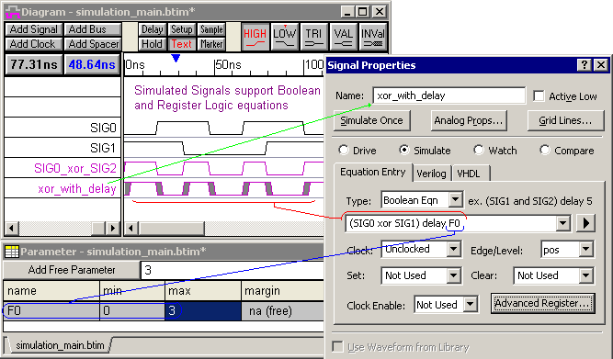
Task: Click the Diagram window icon in title bar
Action: [13, 12]
